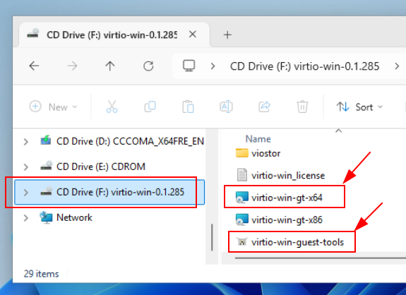Click the viostor folder icon
Viewport: 406px width, 295px height.
point(242,153)
